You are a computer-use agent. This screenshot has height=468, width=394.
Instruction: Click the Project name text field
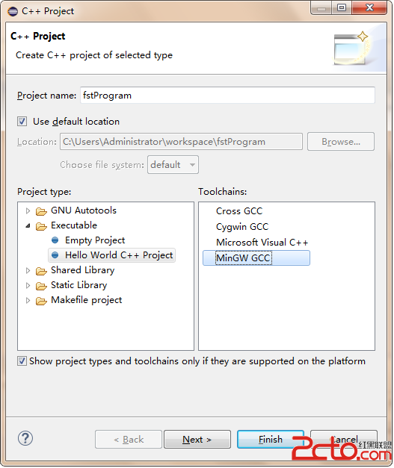(x=227, y=96)
